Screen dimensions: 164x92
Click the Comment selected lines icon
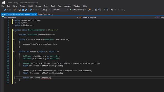[99, 10]
